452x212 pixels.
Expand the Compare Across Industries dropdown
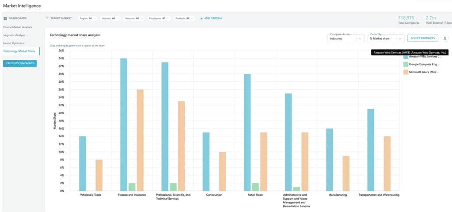tap(346, 38)
